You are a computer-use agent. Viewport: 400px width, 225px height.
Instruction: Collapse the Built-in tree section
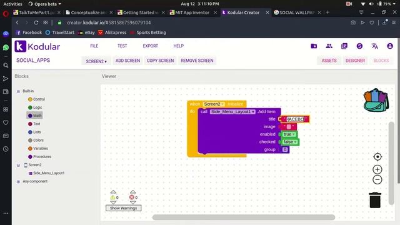click(x=18, y=91)
